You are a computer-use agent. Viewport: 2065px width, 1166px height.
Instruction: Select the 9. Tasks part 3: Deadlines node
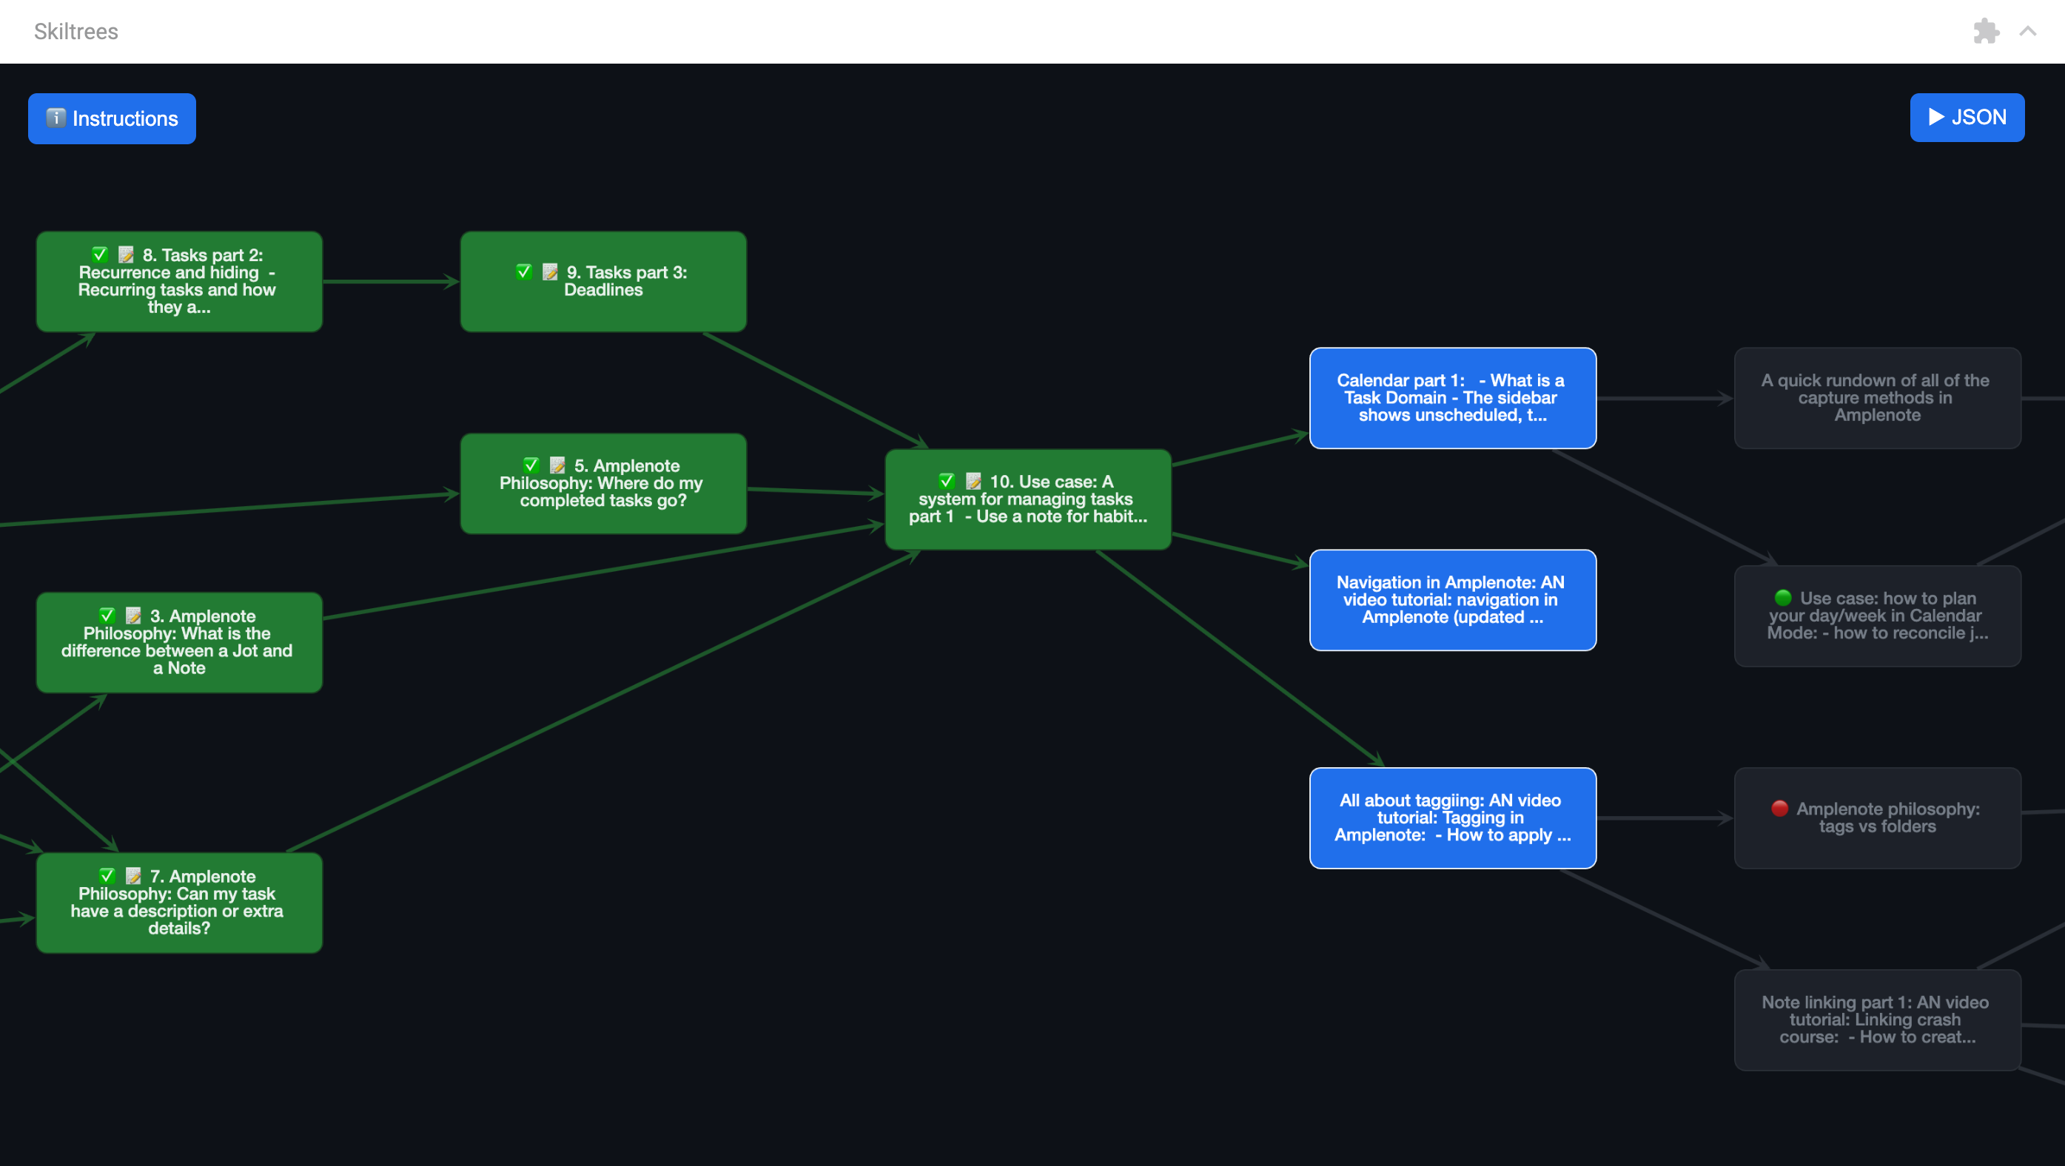[x=604, y=282]
